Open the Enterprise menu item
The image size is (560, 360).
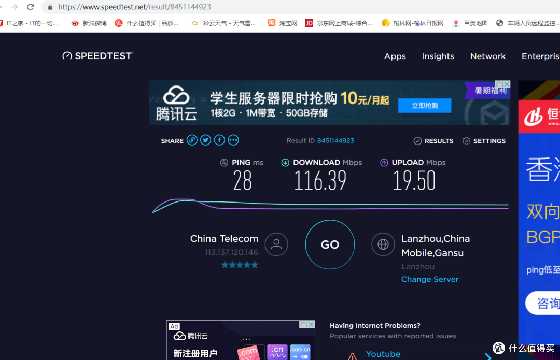[x=540, y=56]
